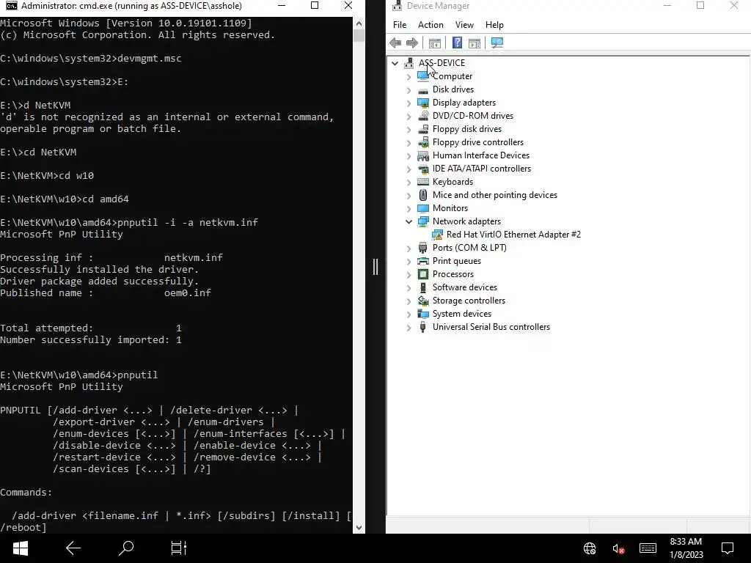Open the Action menu in Device Manager

431,25
